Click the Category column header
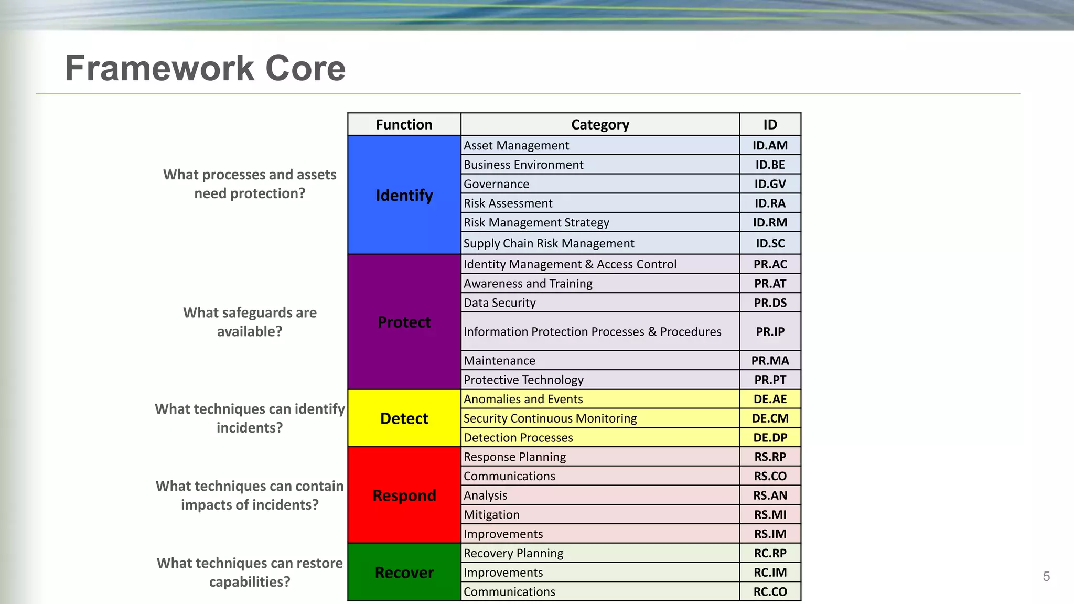The height and width of the screenshot is (604, 1074). (600, 124)
